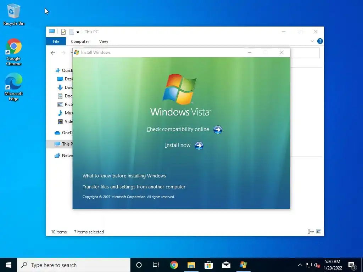Click '10 items' in Explorer status bar

[59, 232]
